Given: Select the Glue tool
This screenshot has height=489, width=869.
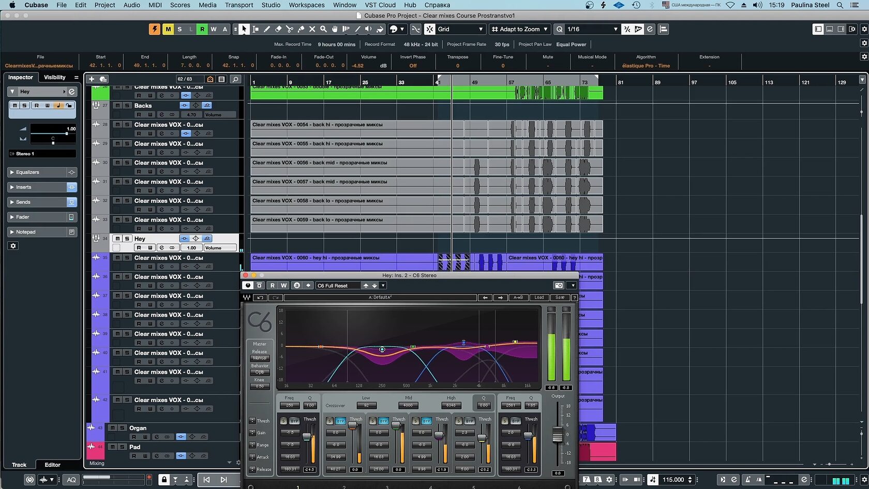Looking at the screenshot, I should (301, 29).
